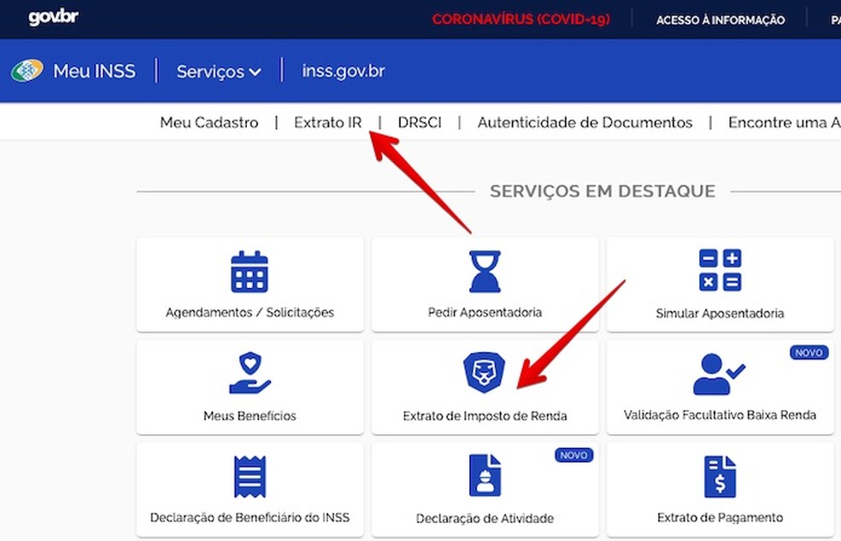Click the calendar icon for Agendamentos
The image size is (841, 541).
250,272
